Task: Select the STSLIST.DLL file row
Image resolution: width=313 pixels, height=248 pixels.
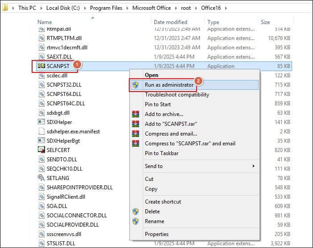Action: point(61,243)
